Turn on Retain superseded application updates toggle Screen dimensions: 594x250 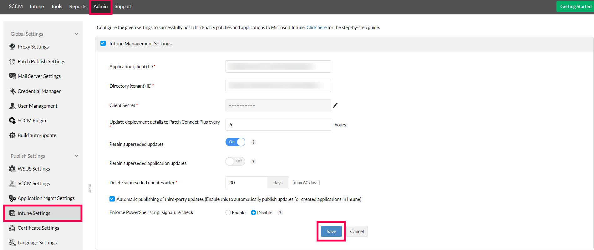pyautogui.click(x=235, y=161)
